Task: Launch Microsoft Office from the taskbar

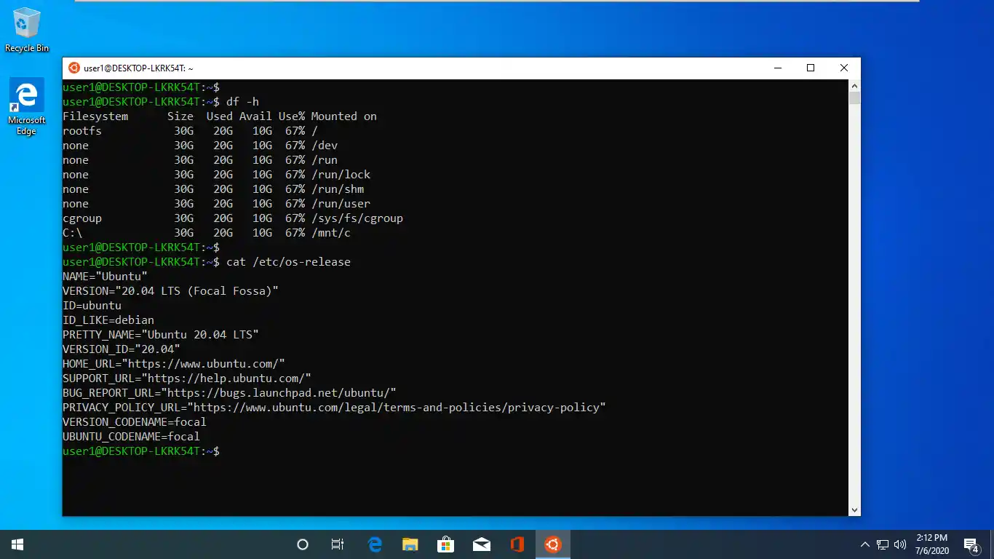Action: 517,544
